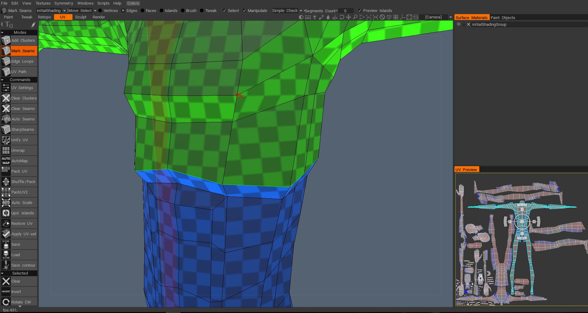Click the Clear Seams X icon
The image size is (588, 313).
(x=6, y=109)
